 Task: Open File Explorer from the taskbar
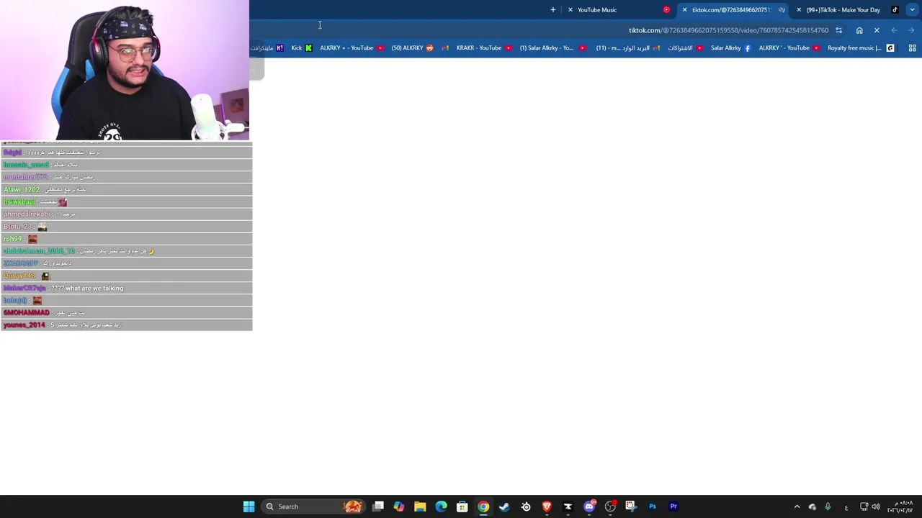[x=420, y=506]
